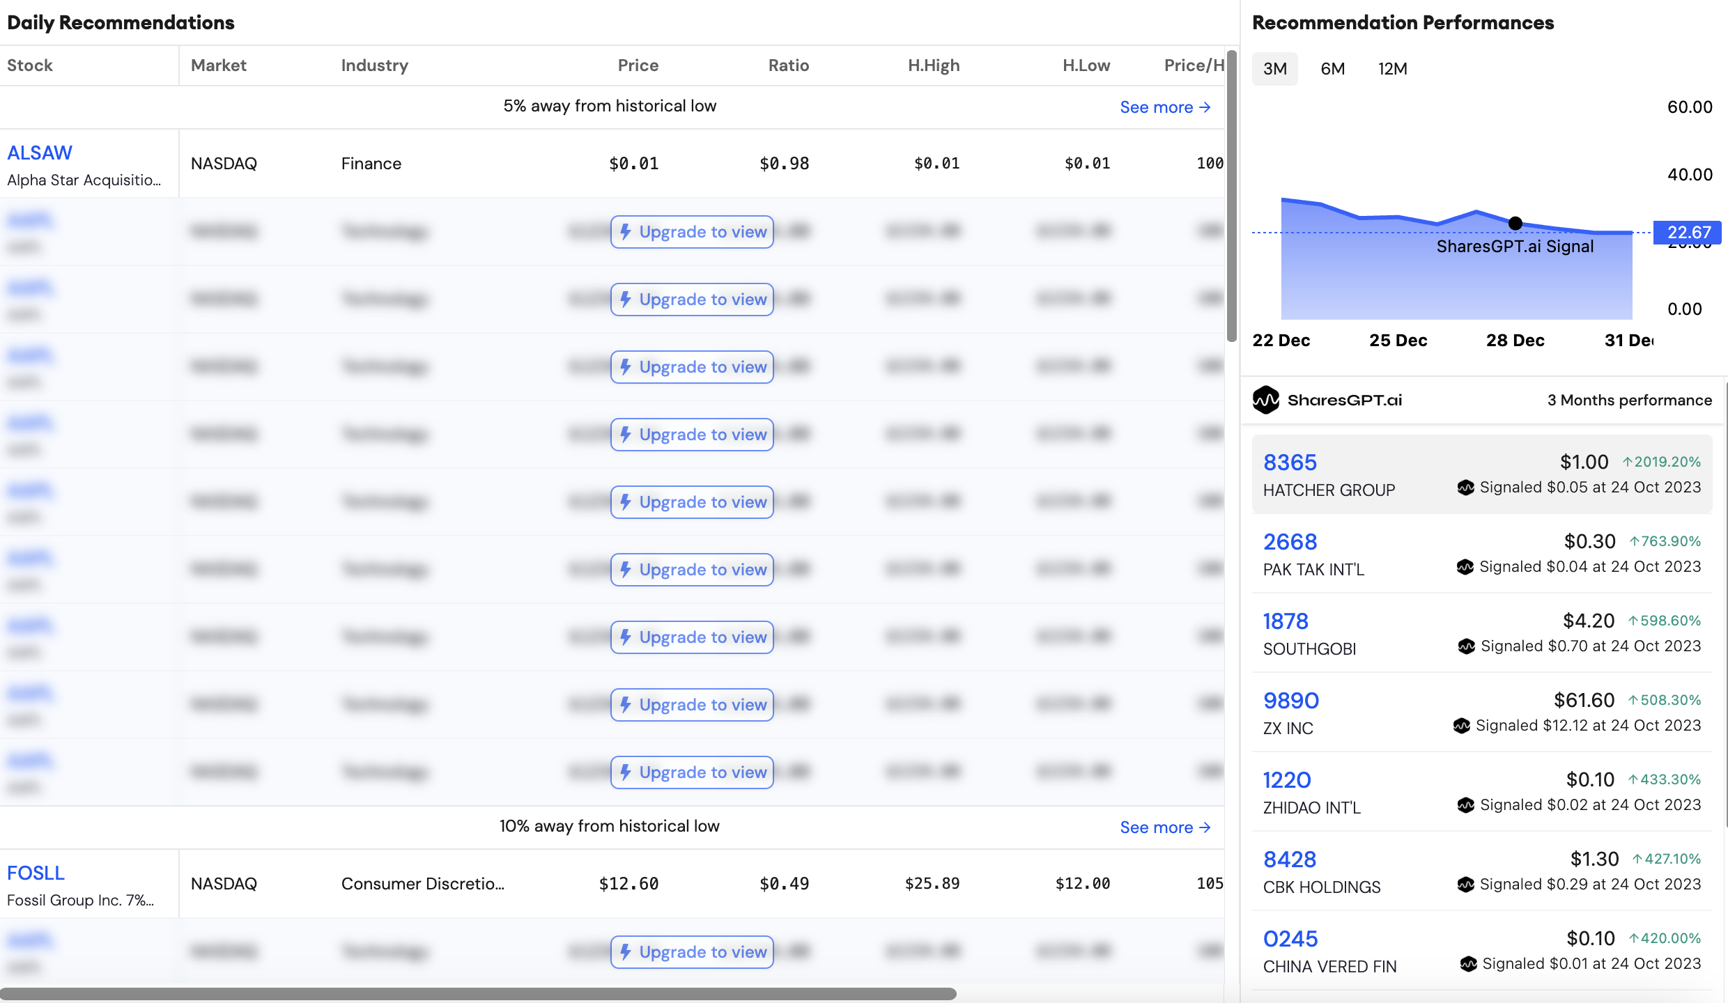This screenshot has width=1728, height=1003.
Task: Open stock 8365 HATCHER GROUP
Action: (x=1482, y=474)
